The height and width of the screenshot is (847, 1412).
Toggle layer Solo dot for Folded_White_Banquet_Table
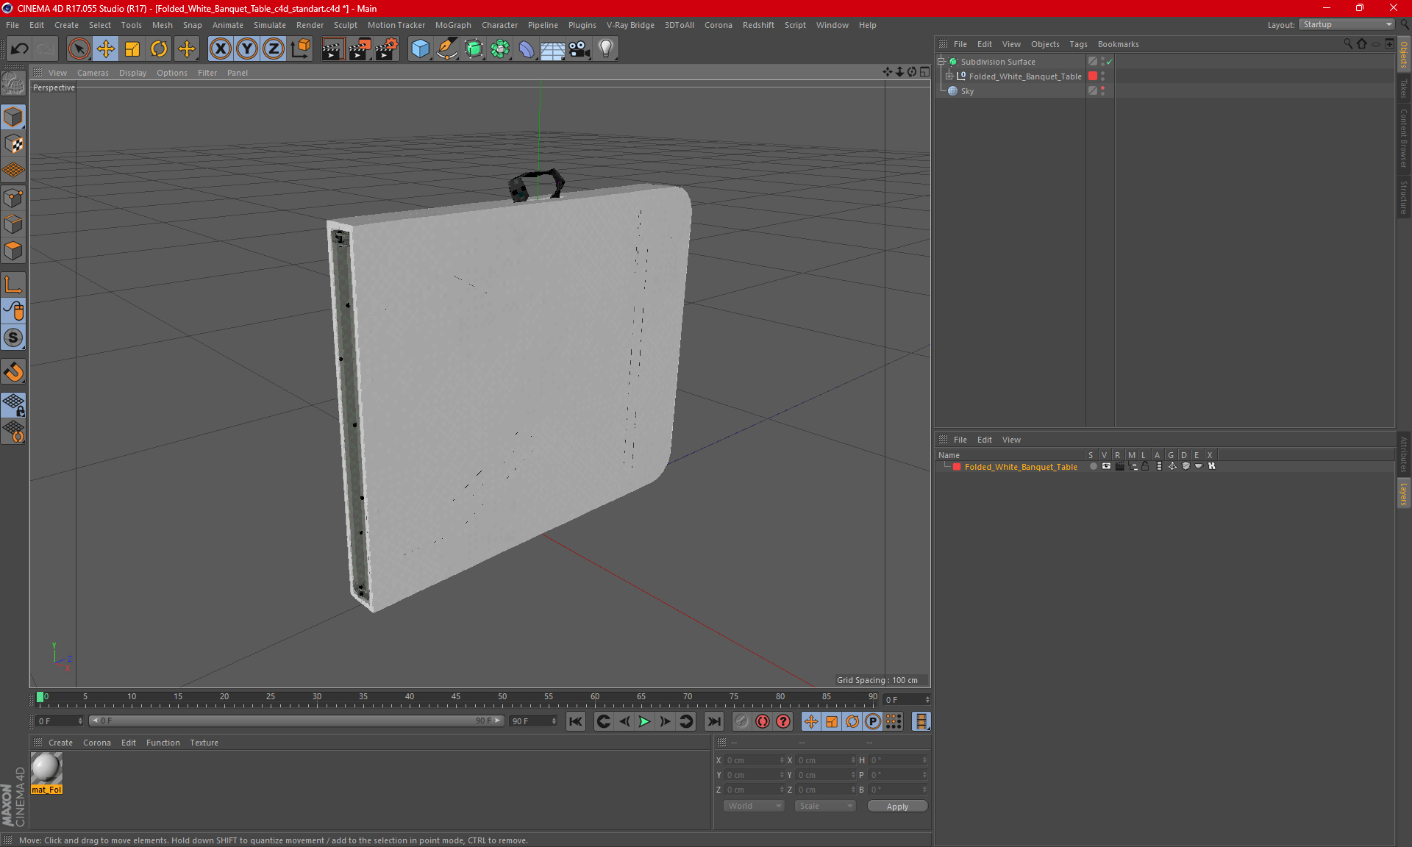(x=1094, y=467)
